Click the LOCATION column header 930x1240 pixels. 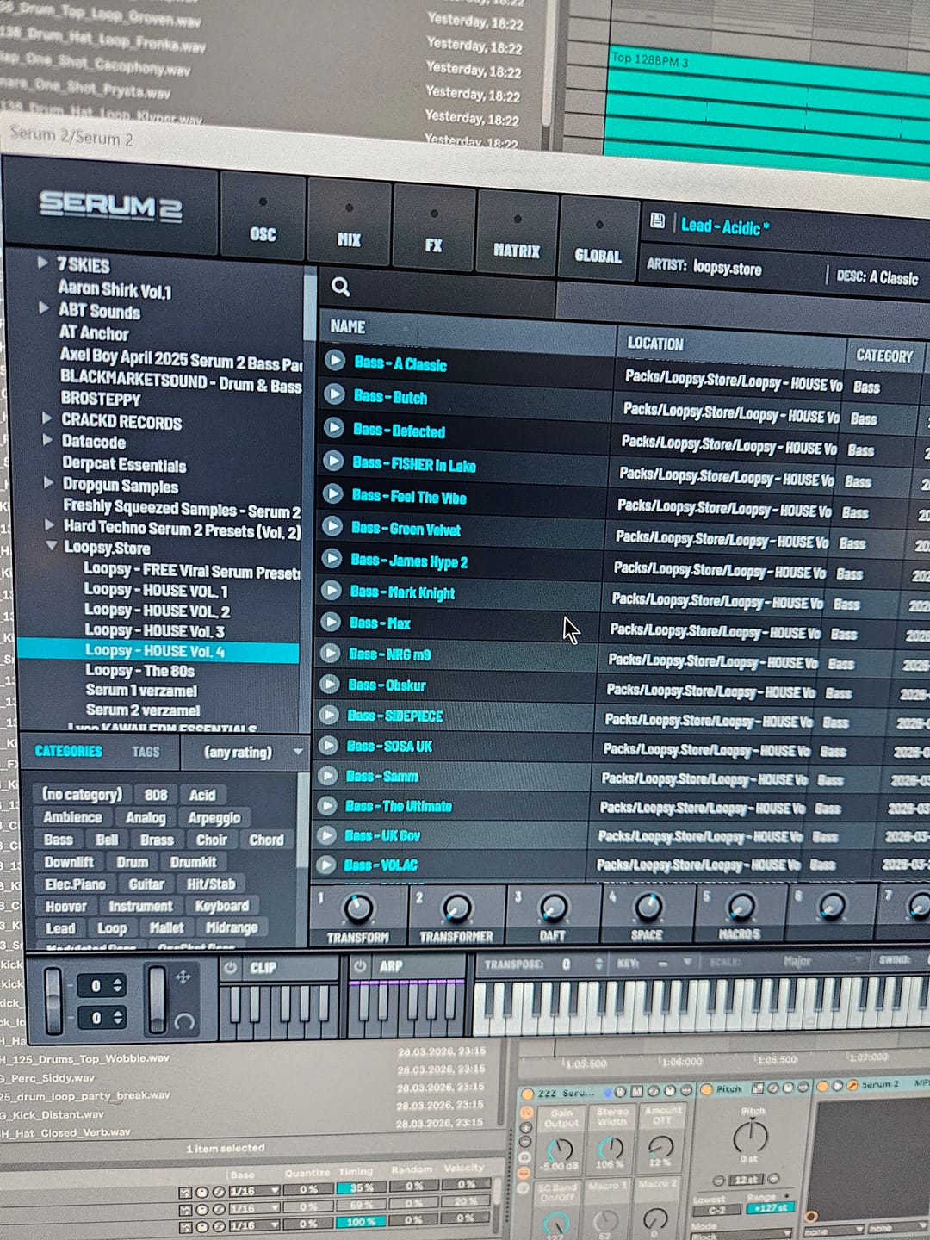coord(655,344)
